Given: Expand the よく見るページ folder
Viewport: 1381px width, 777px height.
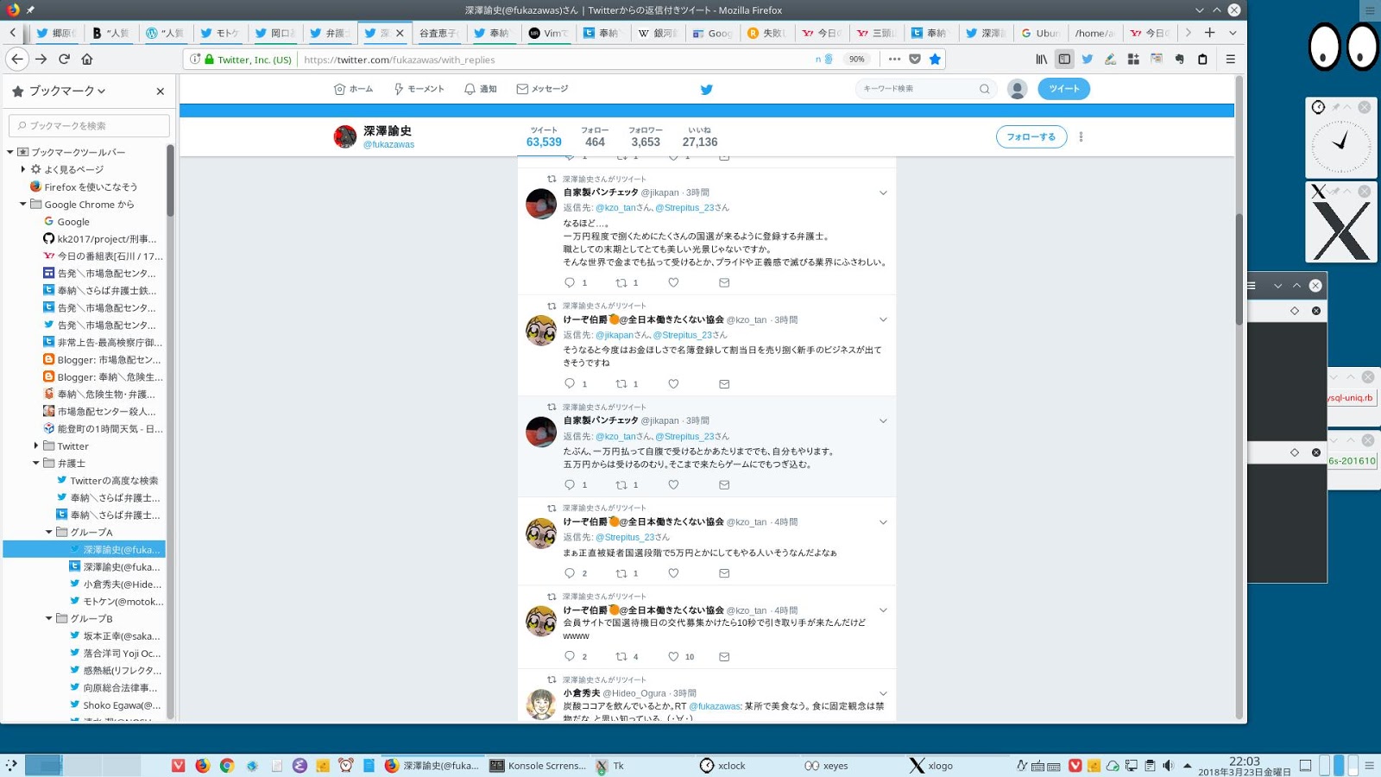Looking at the screenshot, I should pos(23,169).
